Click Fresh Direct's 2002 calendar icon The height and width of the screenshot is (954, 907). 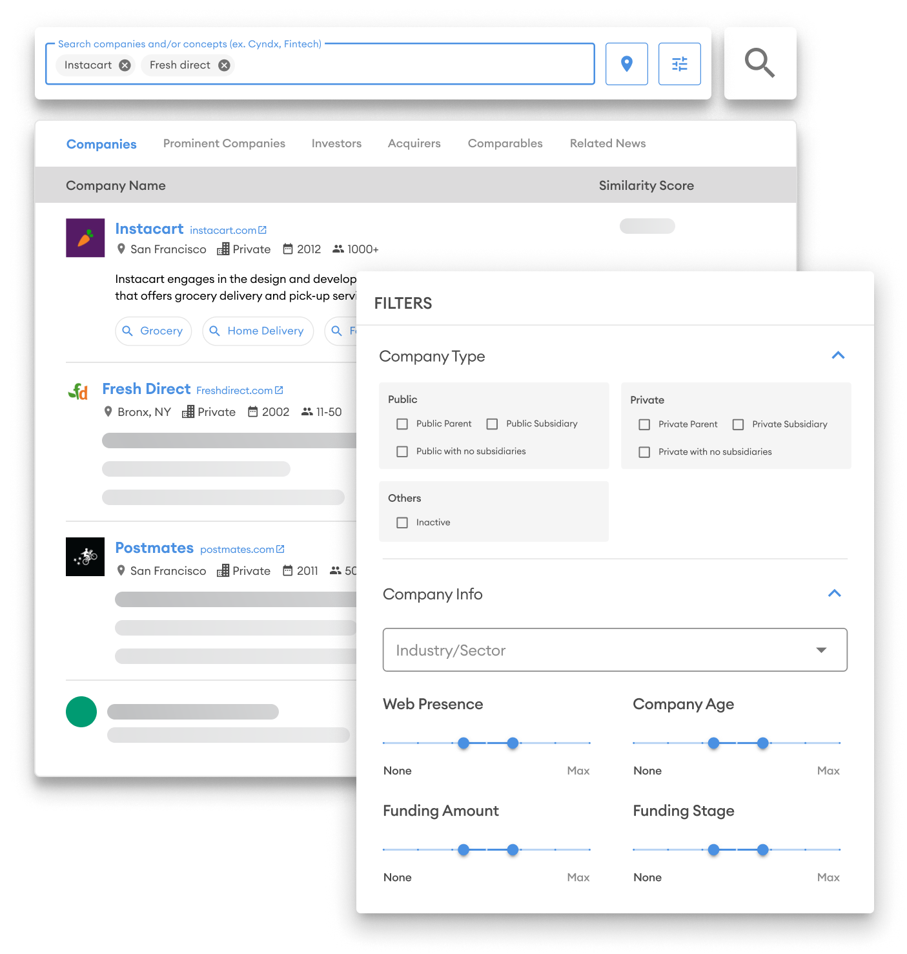click(253, 411)
